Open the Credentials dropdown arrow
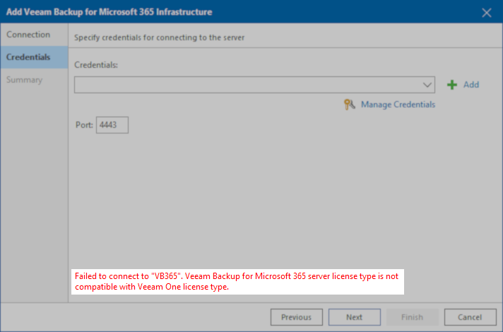The height and width of the screenshot is (332, 503). (x=427, y=85)
